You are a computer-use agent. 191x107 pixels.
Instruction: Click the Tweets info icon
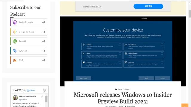coord(44,90)
